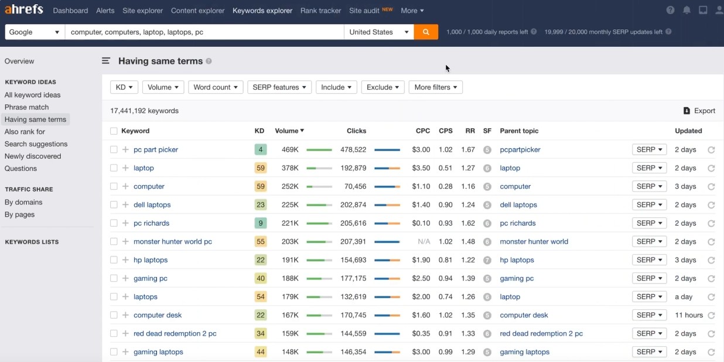
Task: Open Phrase match in the sidebar
Action: (x=26, y=107)
